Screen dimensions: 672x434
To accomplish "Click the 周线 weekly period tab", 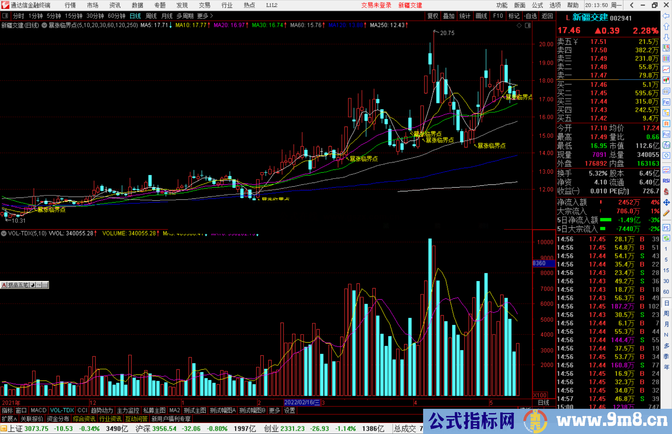I will coord(151,16).
